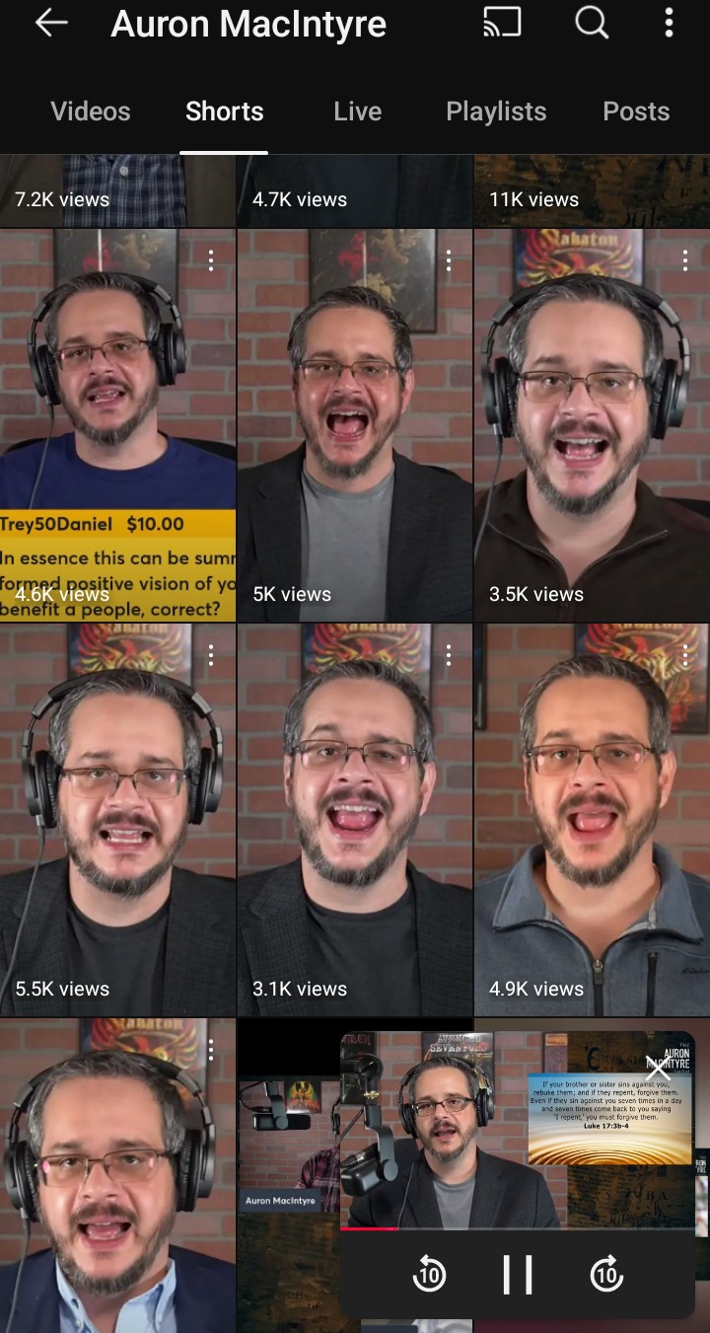Open options for the 5K views short

pyautogui.click(x=449, y=260)
